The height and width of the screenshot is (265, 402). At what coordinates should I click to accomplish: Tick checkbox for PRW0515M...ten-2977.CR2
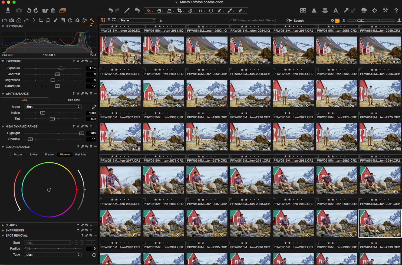(x=101, y=156)
